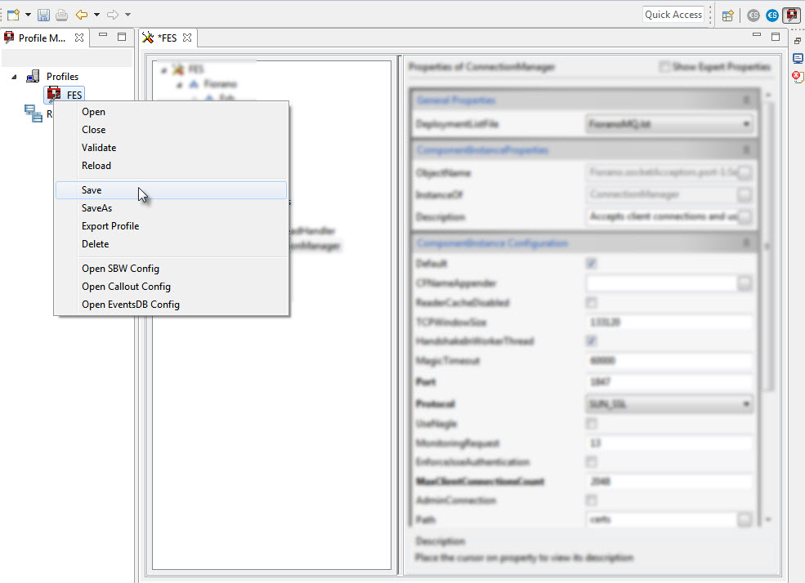Click the ellipsis button beside Path field

[x=745, y=519]
